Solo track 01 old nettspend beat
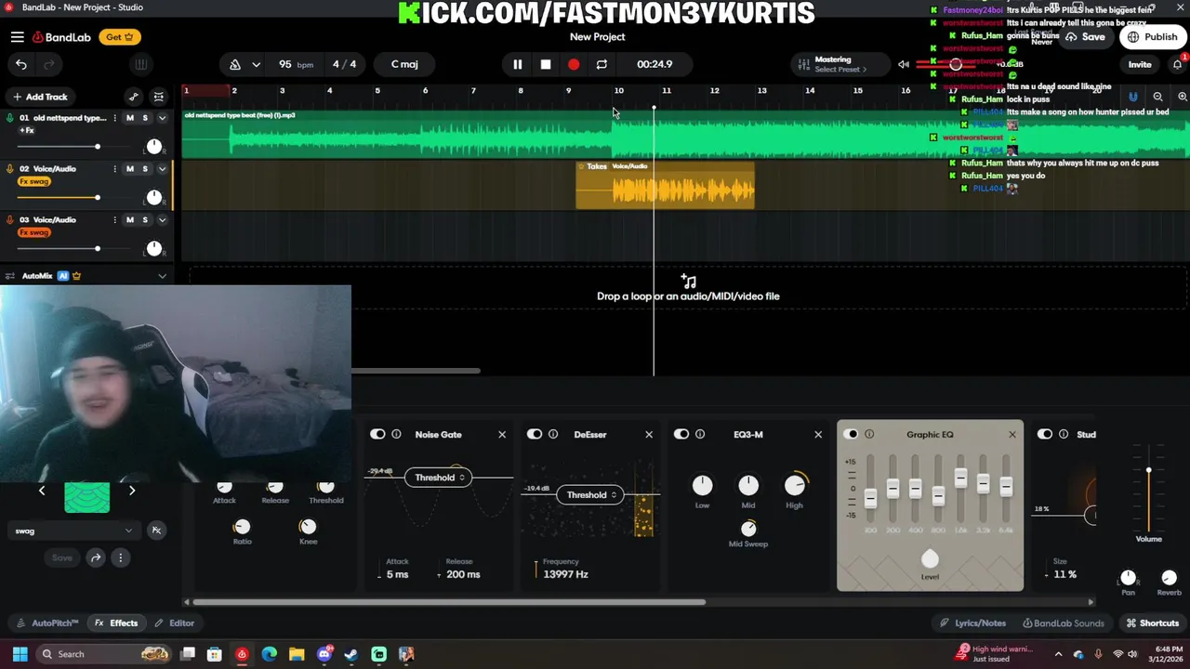Screen dimensions: 1190x669 tap(145, 118)
